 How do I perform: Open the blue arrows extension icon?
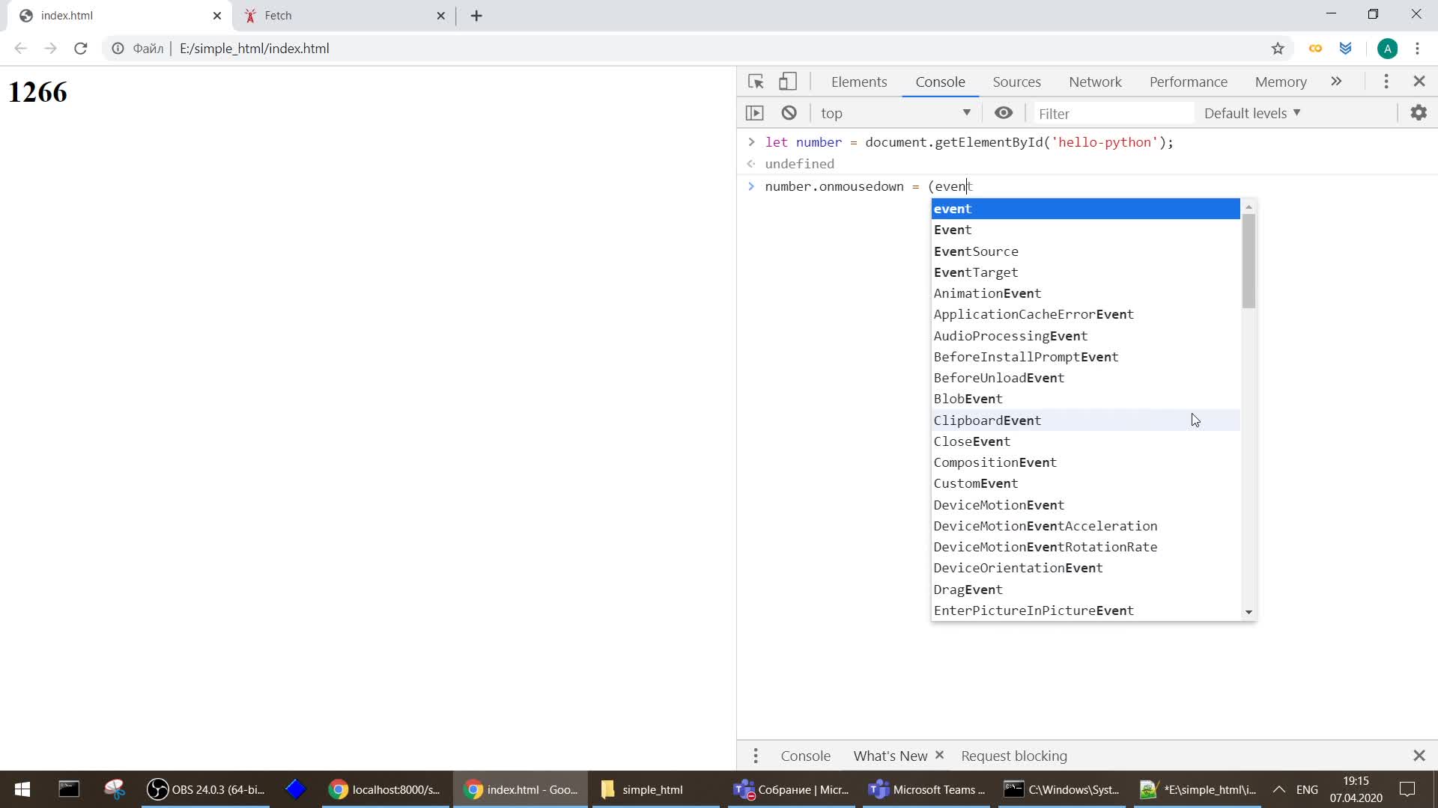point(1346,49)
